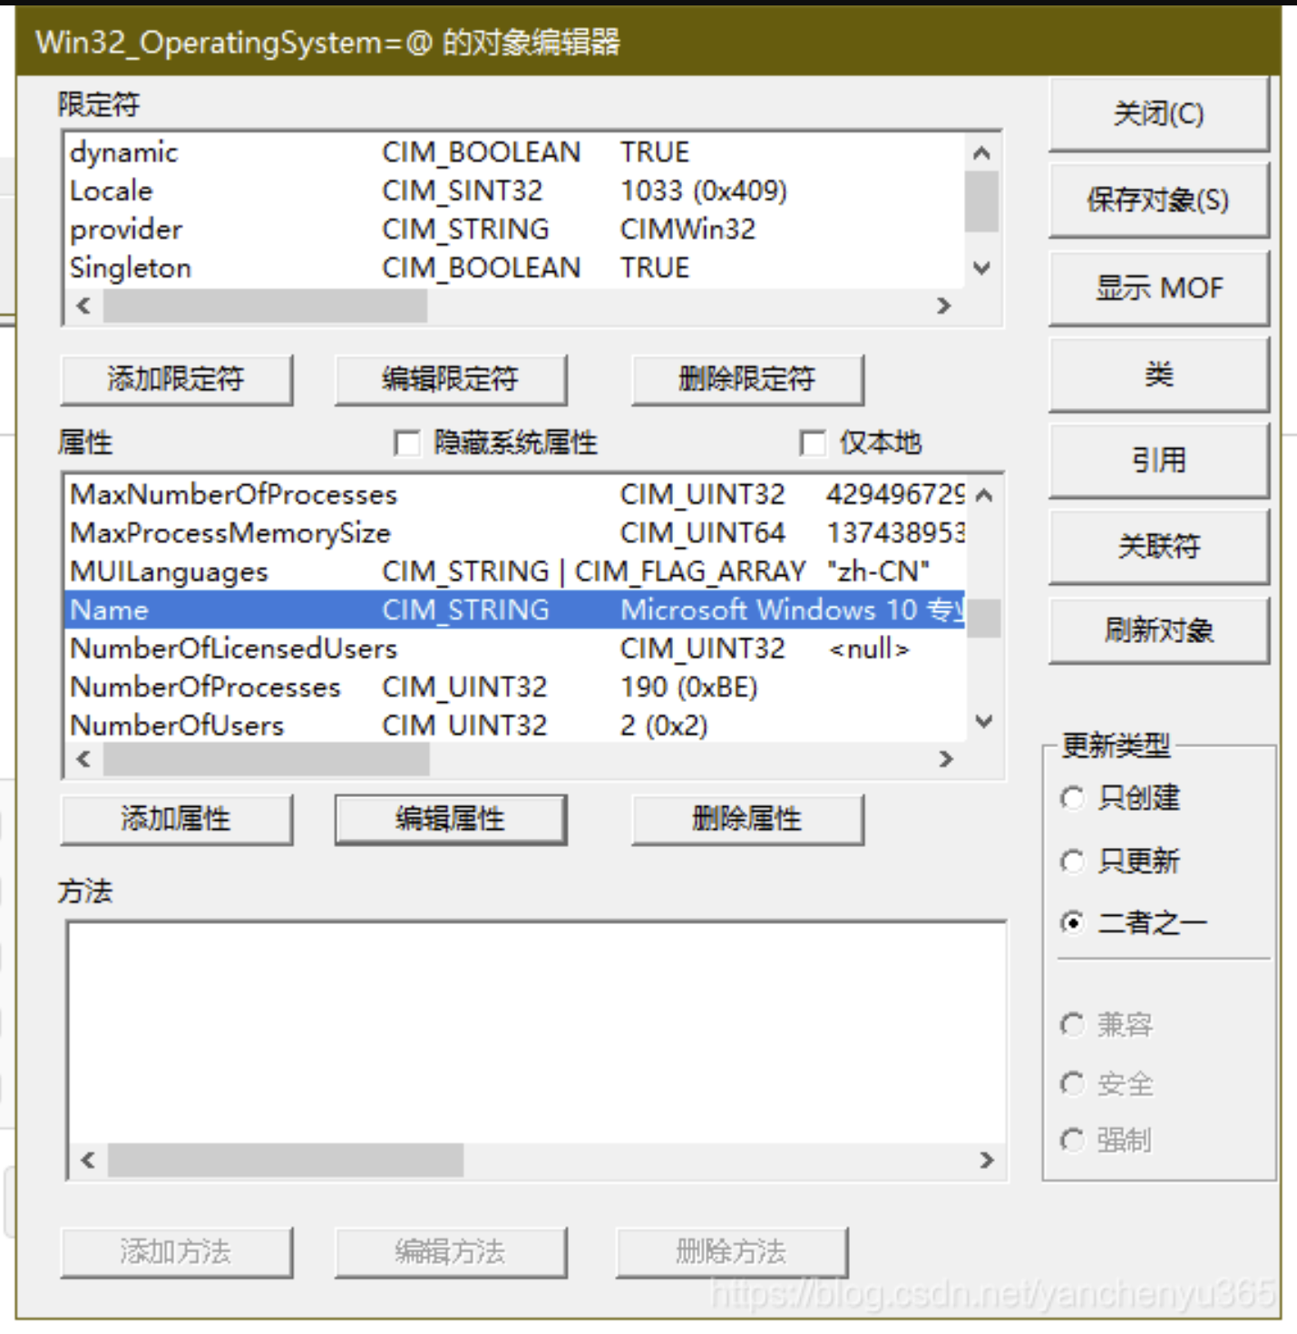This screenshot has height=1334, width=1297.
Task: Enable the 仅本地 checkbox
Action: 811,443
